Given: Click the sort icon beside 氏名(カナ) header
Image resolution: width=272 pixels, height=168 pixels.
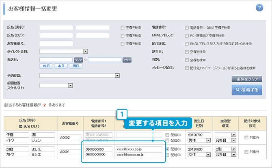Looking at the screenshot, I should [x=21, y=125].
